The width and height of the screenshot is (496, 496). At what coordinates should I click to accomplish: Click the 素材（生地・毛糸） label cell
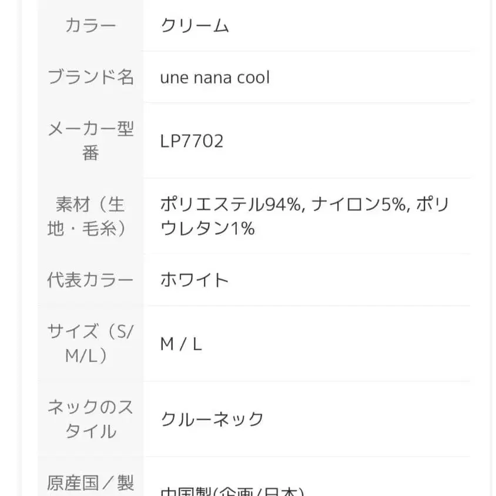[x=91, y=216]
